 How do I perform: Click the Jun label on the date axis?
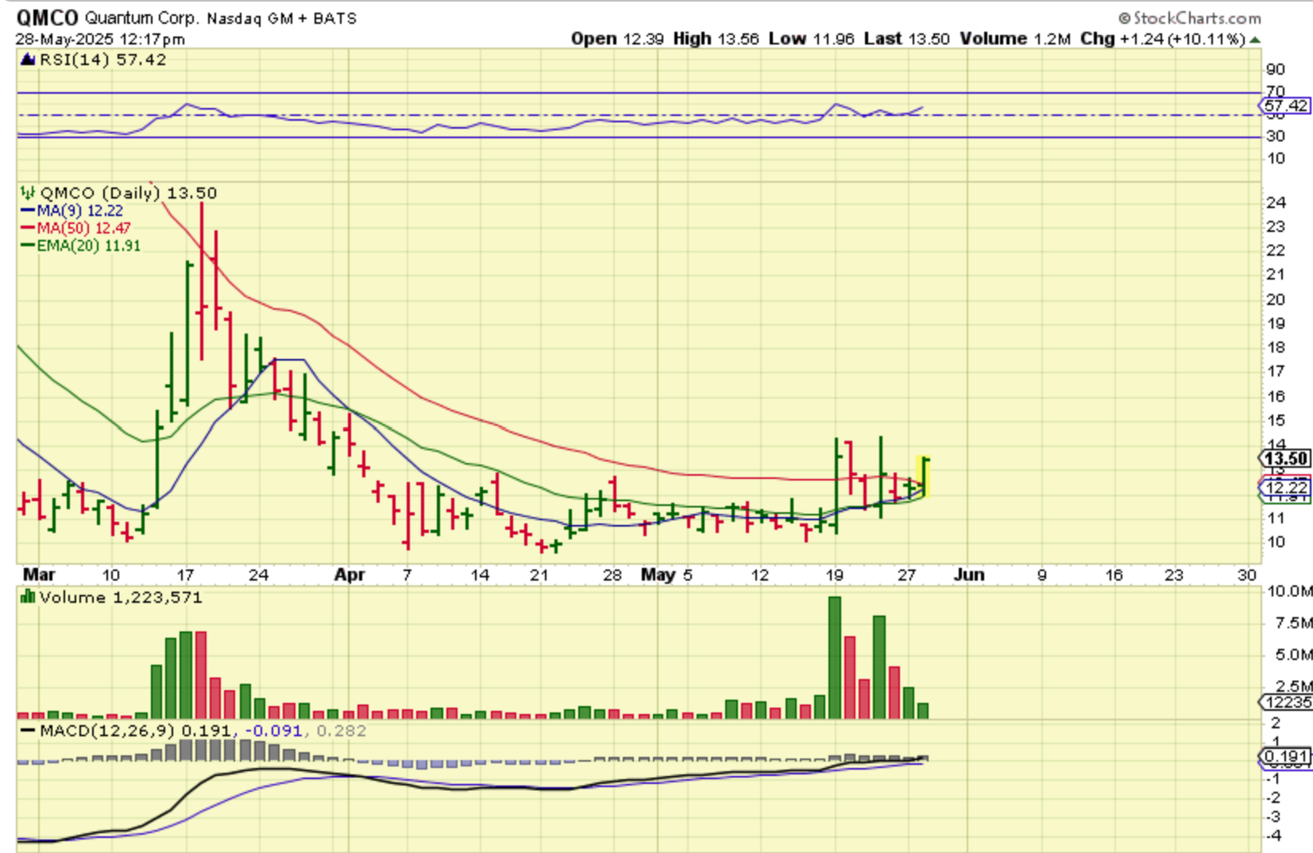coord(968,574)
